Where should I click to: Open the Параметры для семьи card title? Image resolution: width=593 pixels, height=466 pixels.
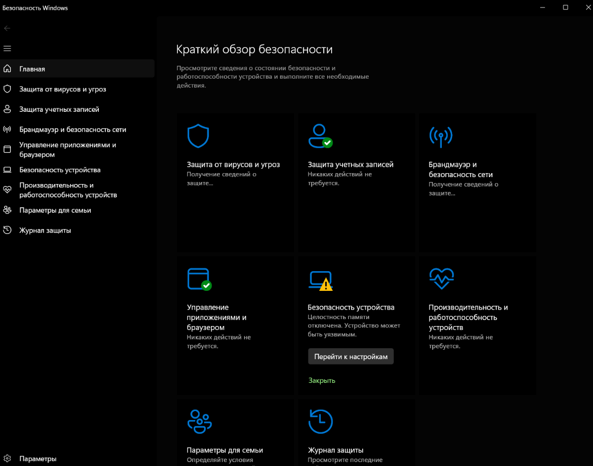pos(225,450)
